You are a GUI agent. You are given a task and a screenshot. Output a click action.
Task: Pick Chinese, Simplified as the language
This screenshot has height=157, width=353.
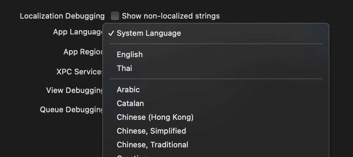click(151, 131)
